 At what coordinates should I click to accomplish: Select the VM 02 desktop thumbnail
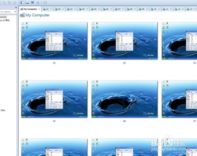pos(125,41)
